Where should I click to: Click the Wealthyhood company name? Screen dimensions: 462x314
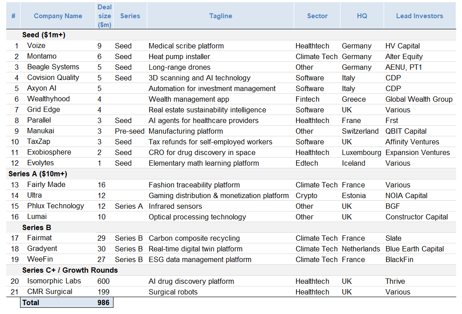point(49,99)
